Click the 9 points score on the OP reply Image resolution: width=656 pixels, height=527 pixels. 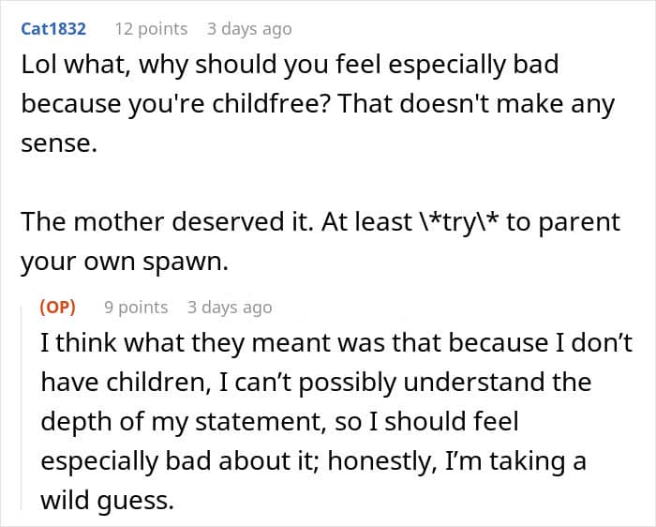point(136,308)
